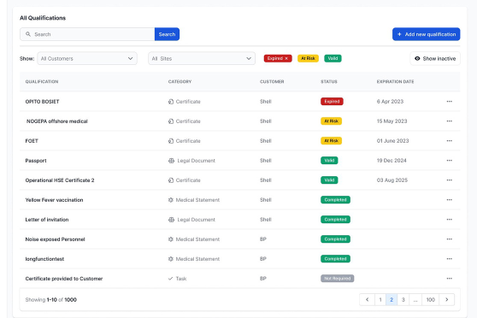
Task: Open row menu for NOGEPA offshore medical
Action: [449, 121]
